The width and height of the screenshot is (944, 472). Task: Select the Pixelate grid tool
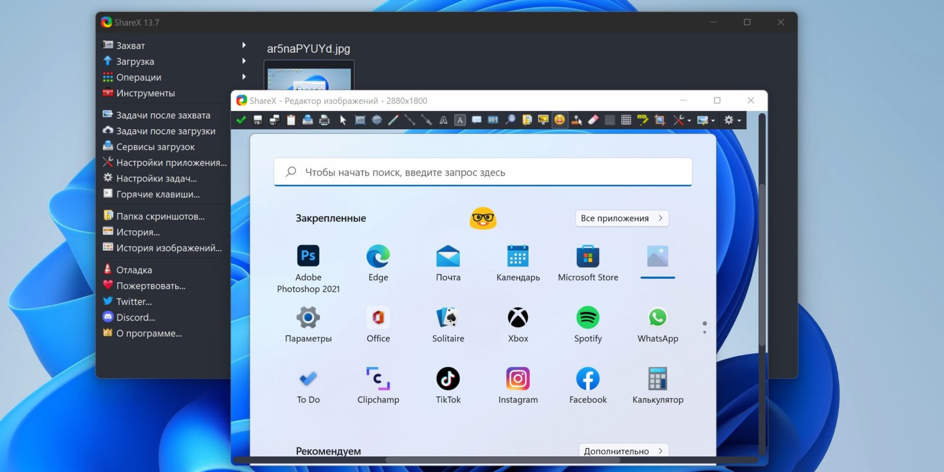pyautogui.click(x=626, y=120)
